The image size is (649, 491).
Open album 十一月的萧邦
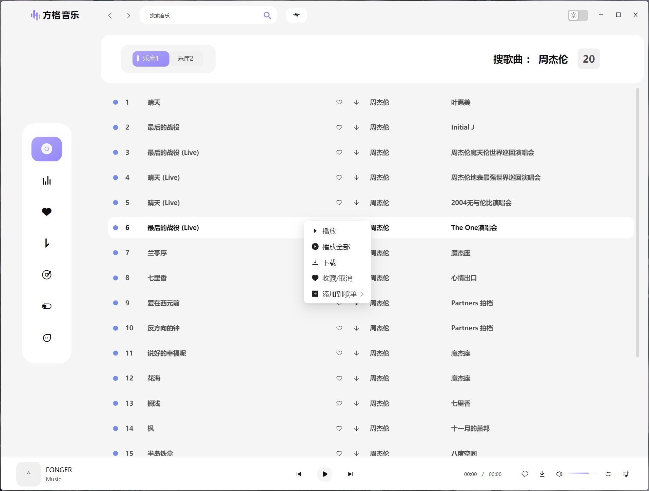[470, 428]
